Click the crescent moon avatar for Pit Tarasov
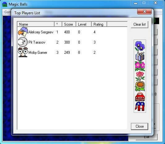 23,42
